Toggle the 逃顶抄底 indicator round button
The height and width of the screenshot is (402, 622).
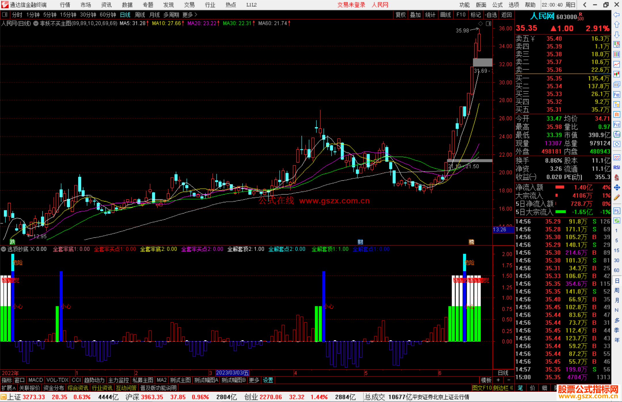click(x=3, y=249)
